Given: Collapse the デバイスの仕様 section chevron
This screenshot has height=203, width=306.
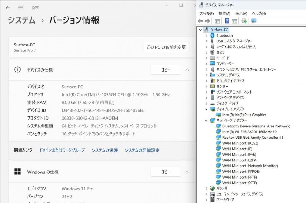Looking at the screenshot, I should click(x=187, y=70).
